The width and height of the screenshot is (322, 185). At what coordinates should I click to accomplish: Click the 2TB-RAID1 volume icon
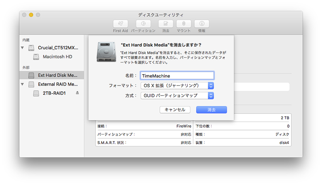(36, 94)
